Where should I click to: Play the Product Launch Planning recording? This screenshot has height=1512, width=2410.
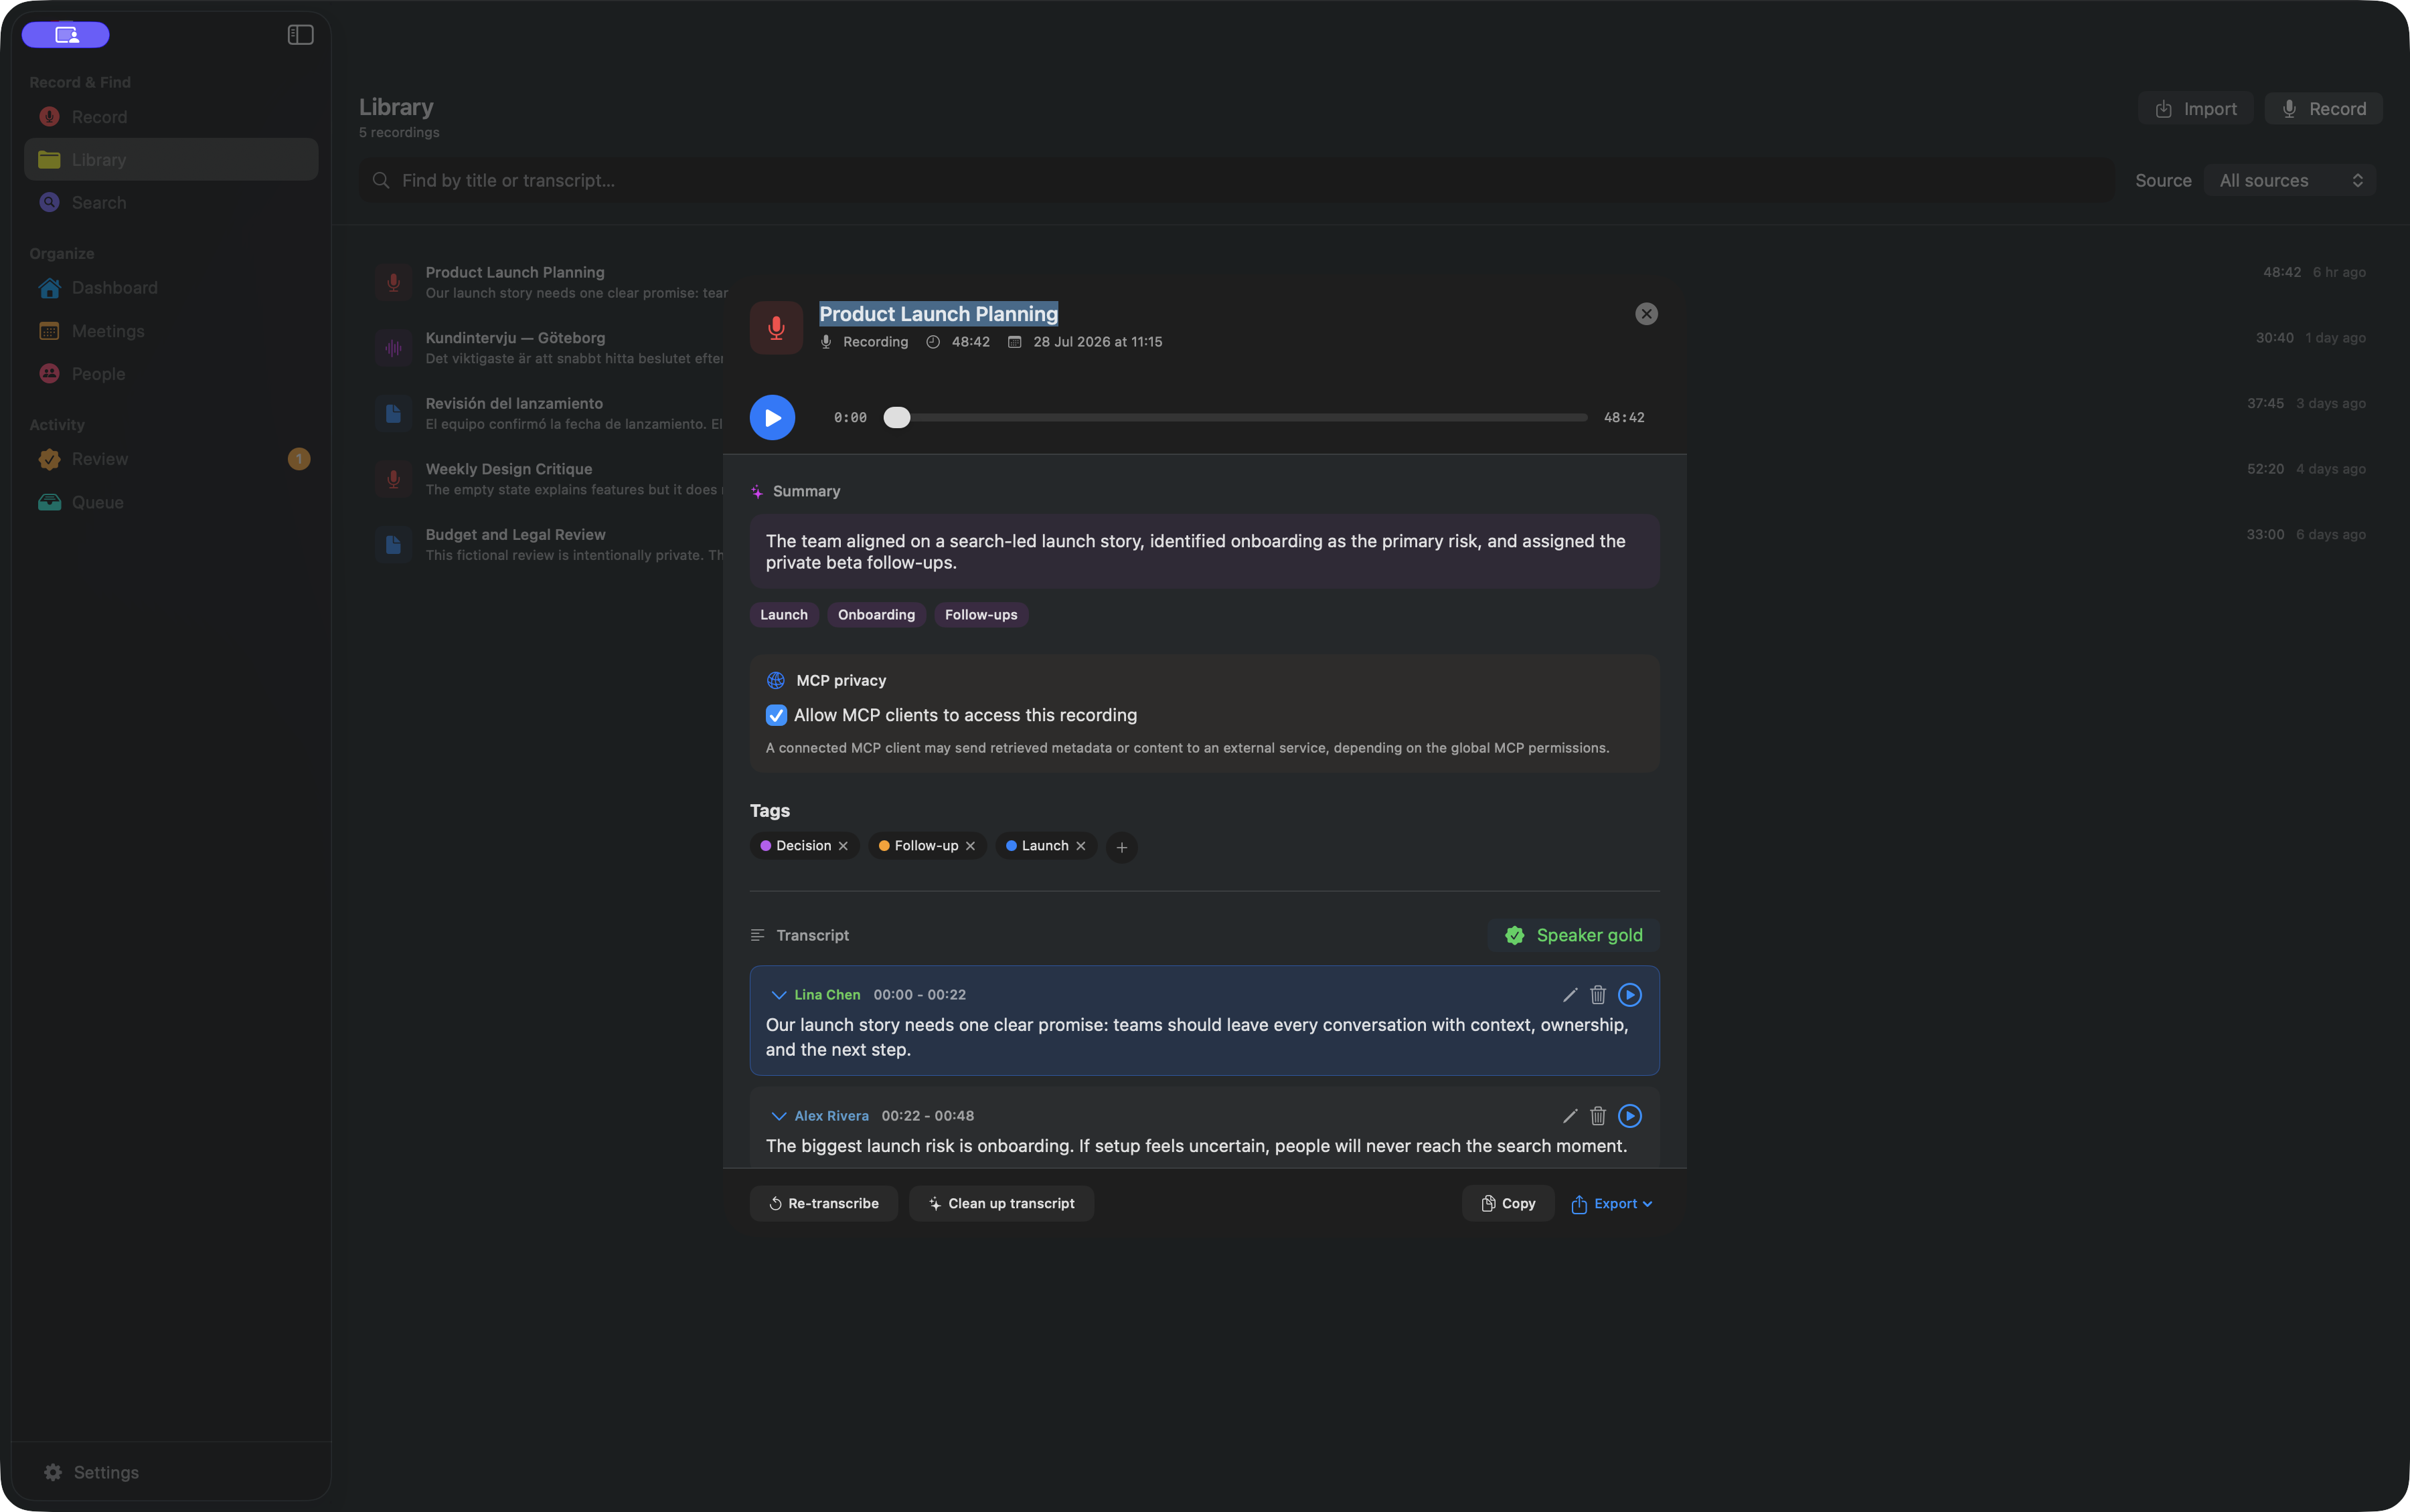click(773, 417)
